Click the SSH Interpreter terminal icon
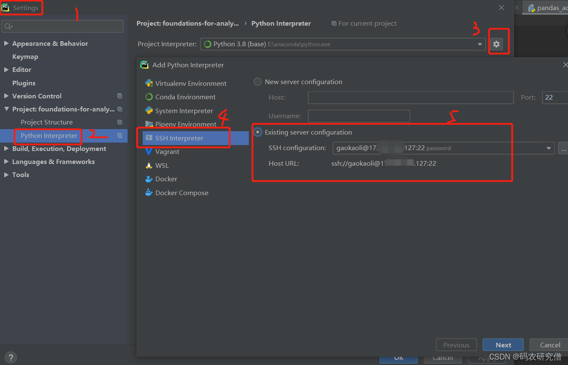The height and width of the screenshot is (365, 568). (149, 138)
